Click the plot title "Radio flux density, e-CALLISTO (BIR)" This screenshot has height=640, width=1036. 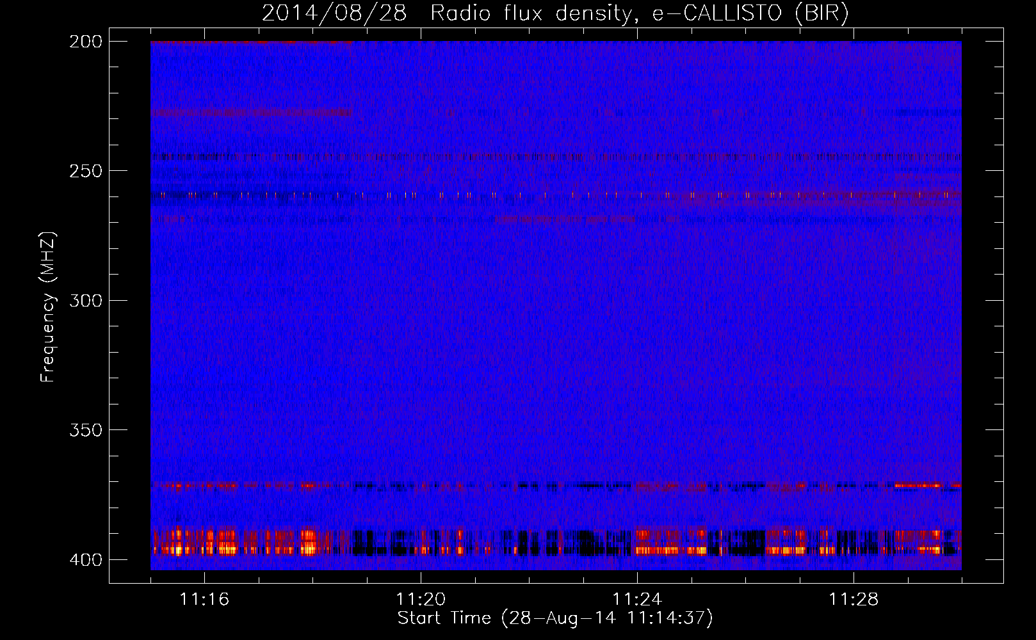coord(639,13)
